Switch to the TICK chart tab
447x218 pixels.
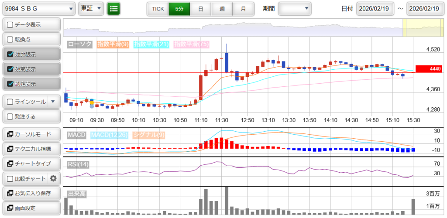158,8
